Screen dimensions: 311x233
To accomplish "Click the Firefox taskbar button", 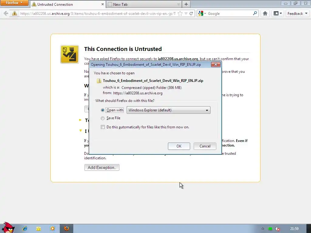I will click(x=67, y=228).
